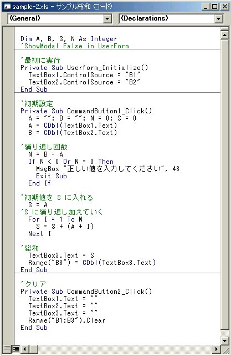Click the vertical scrollbar up arrow
The image size is (231, 356).
pyautogui.click(x=225, y=35)
